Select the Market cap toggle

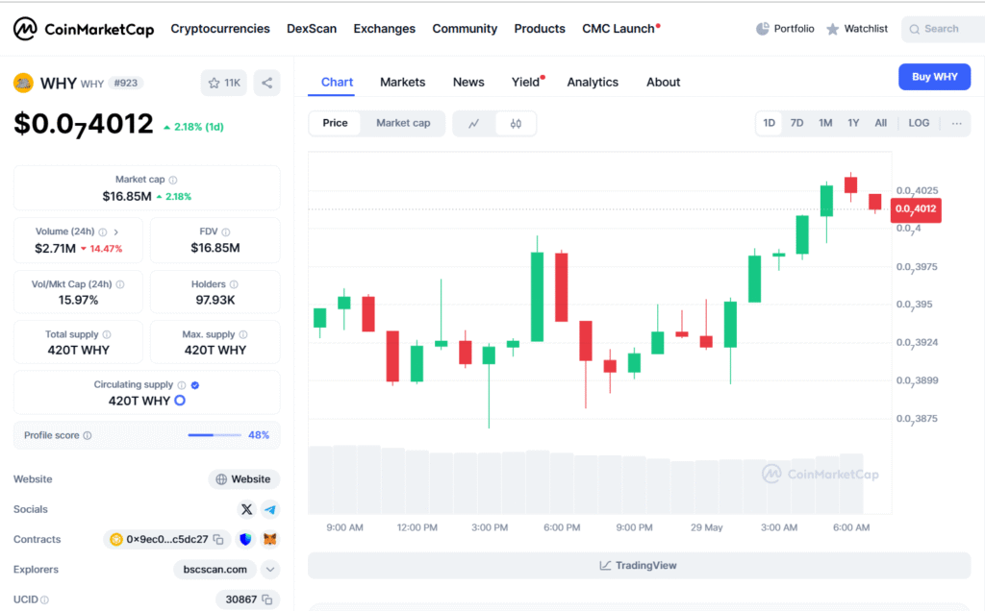[x=403, y=123]
